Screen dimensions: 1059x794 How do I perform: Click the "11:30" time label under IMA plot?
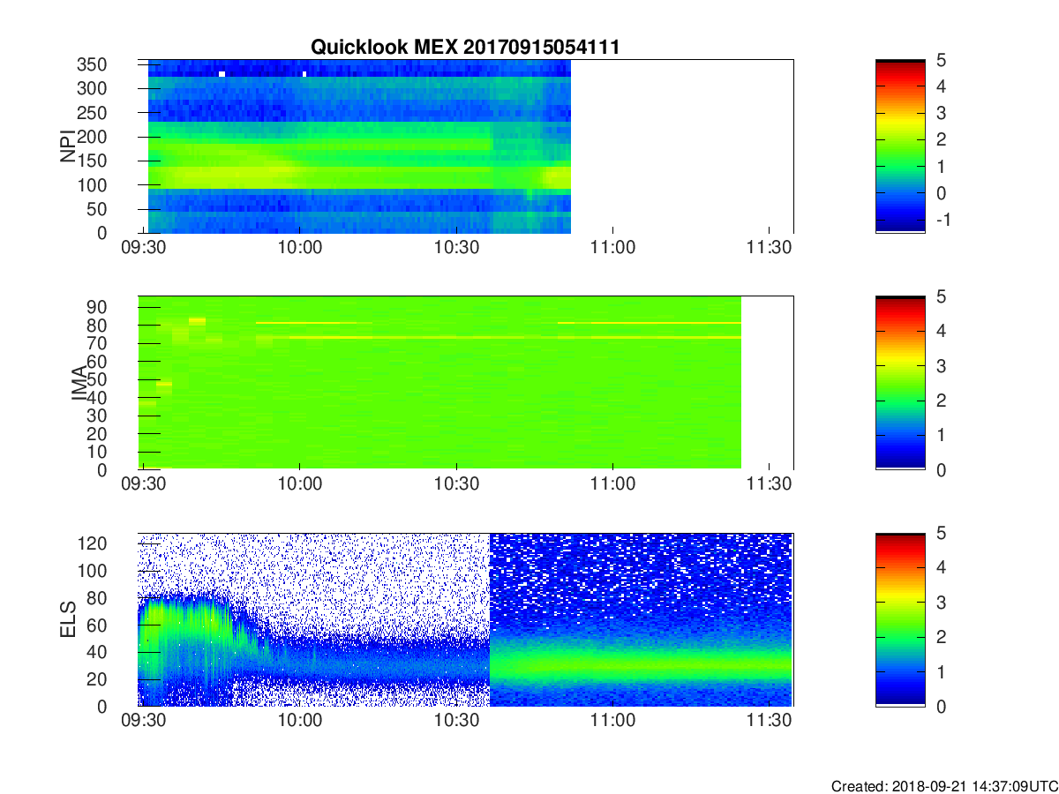770,484
